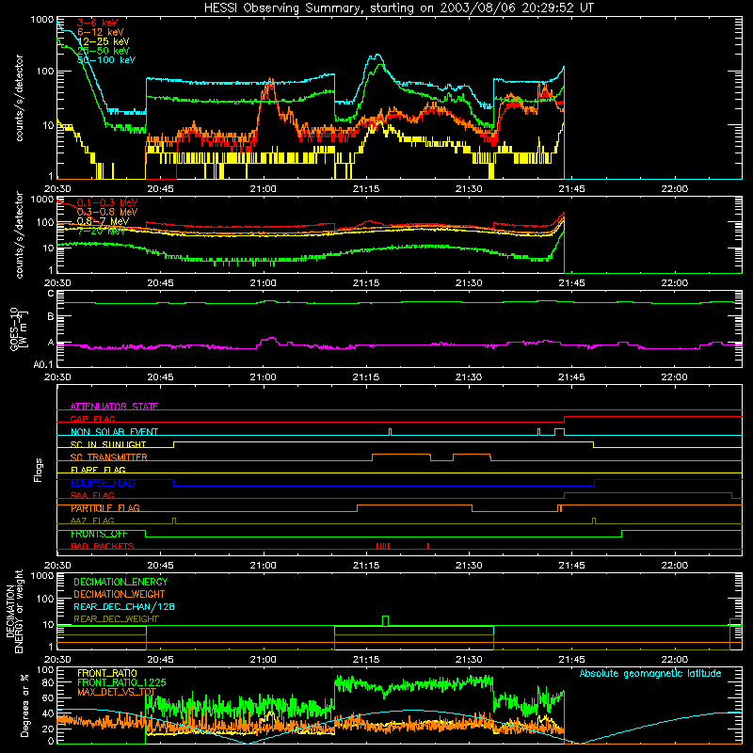Select the red 3-6 keV legend label
This screenshot has height=753, width=753.
point(97,23)
